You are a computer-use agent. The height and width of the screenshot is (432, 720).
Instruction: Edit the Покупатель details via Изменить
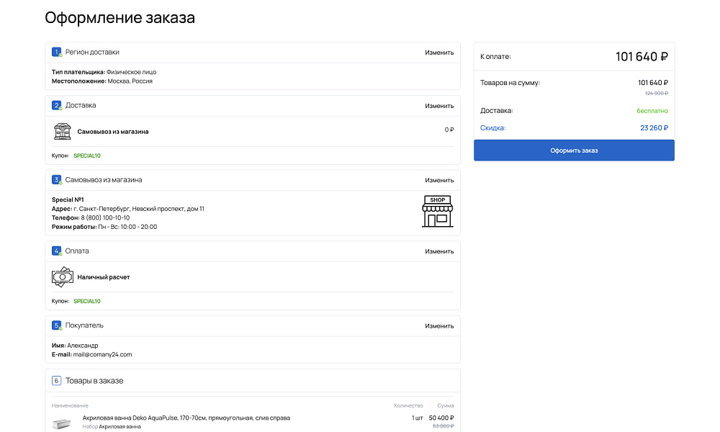click(439, 326)
